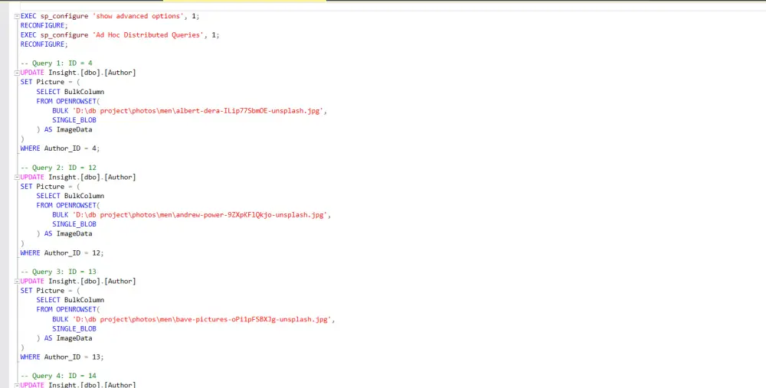Click 'SELECT BulkColumn' in Query 3 block

pos(70,300)
